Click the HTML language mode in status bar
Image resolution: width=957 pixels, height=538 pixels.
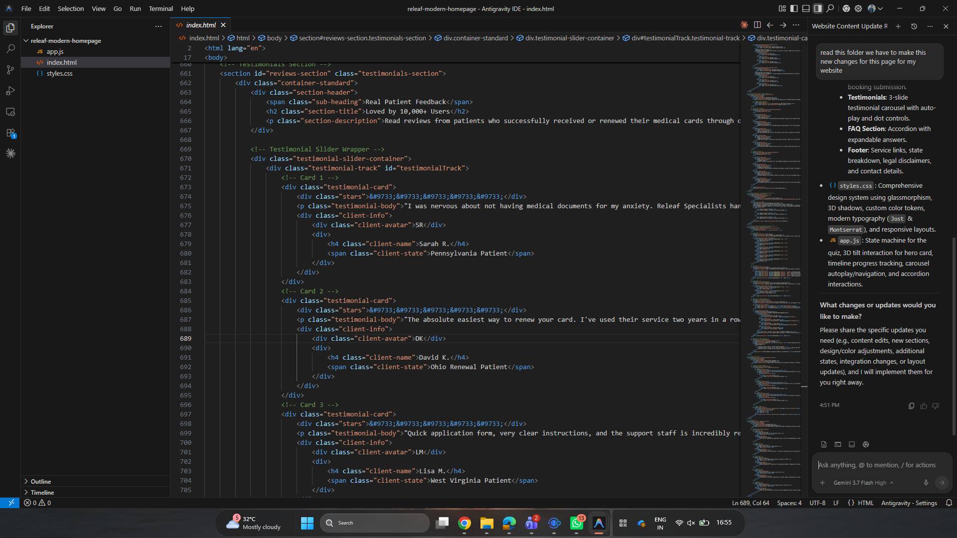tap(865, 503)
